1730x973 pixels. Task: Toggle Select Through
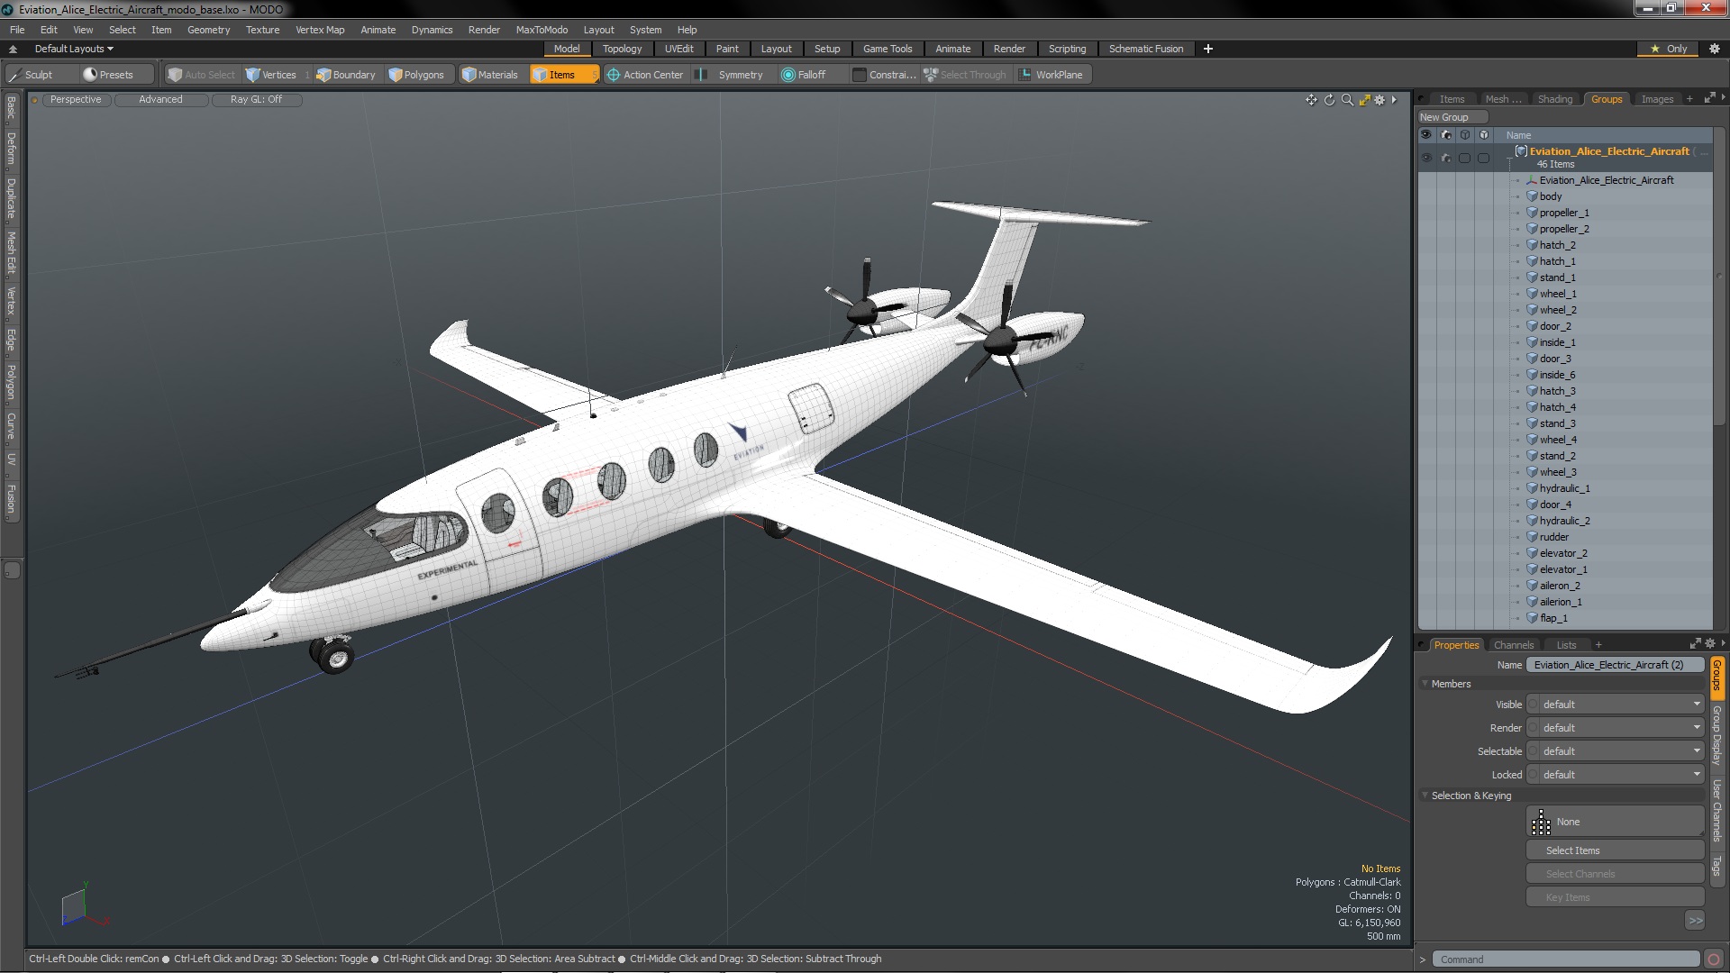click(x=965, y=75)
